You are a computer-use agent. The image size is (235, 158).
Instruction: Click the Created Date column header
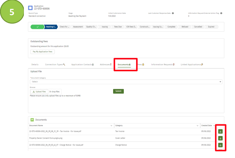[x=206, y=126]
